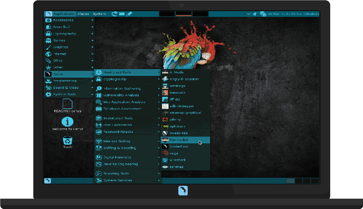Expand Reverse Engineering submenu
The width and height of the screenshot is (363, 209).
(128, 164)
